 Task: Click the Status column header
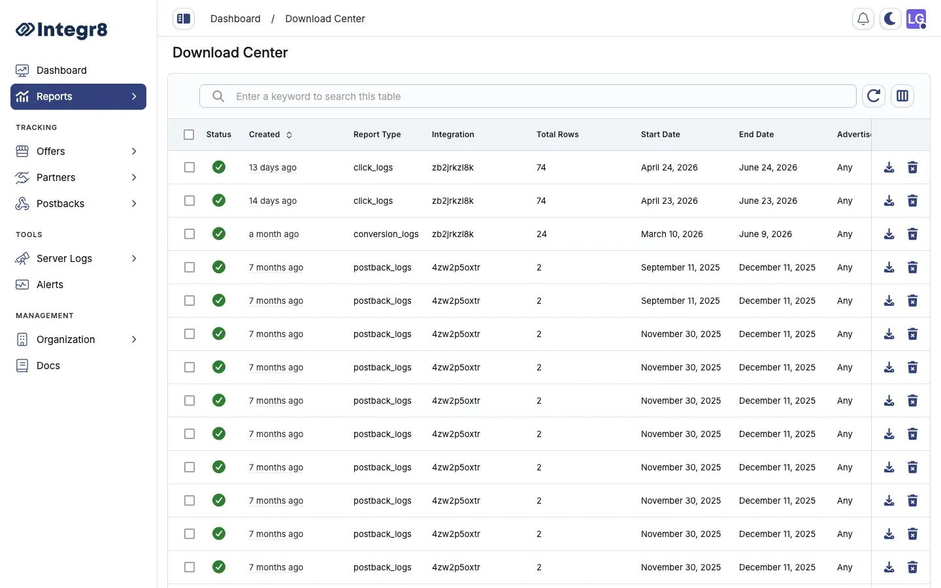point(219,135)
